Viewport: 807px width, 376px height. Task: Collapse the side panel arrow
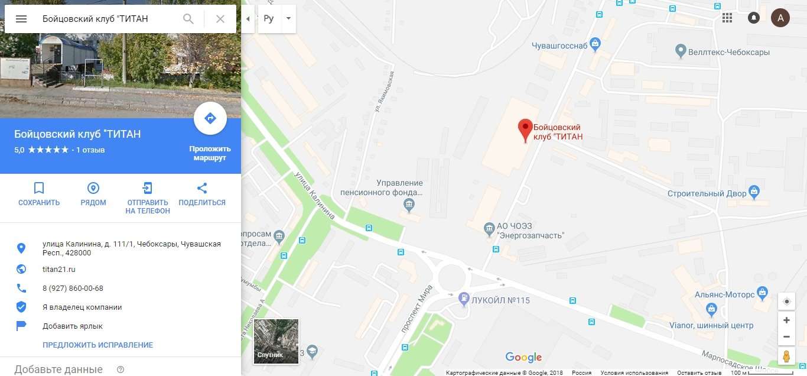[248, 19]
